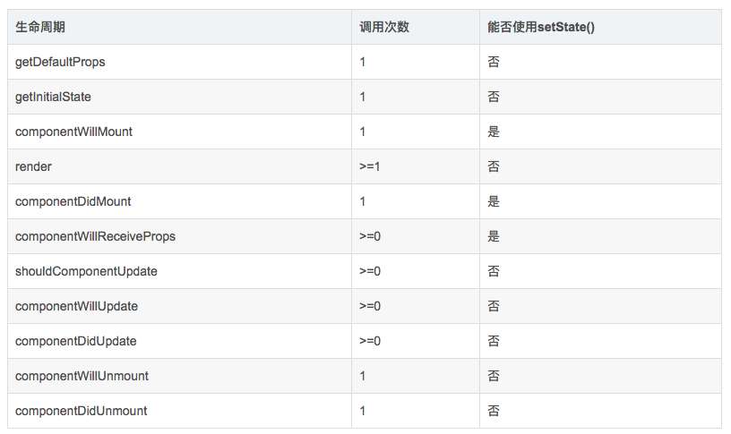Select the getInitialState cell
The width and height of the screenshot is (731, 434).
[x=53, y=97]
